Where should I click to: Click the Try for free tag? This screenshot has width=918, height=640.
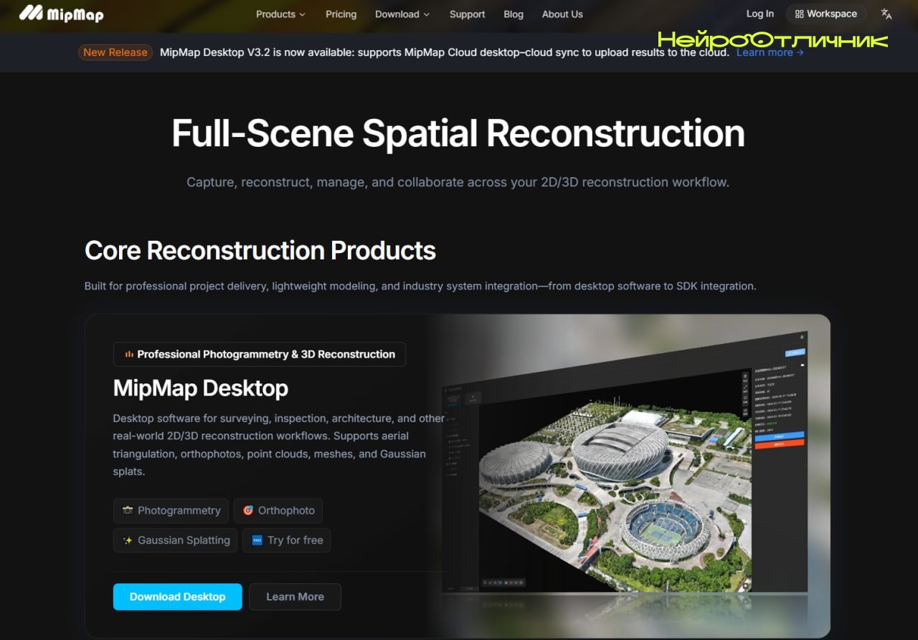[x=287, y=540]
